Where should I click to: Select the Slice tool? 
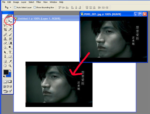pos(10,30)
